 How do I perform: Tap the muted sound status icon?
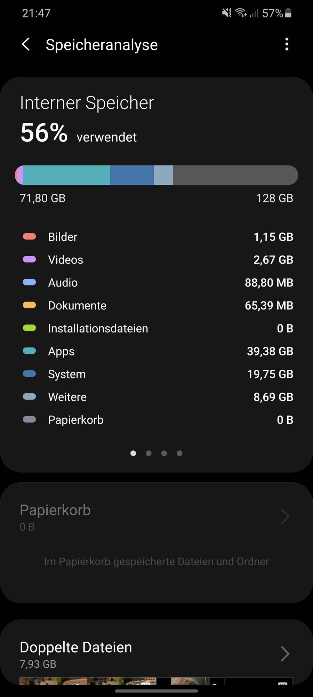tap(227, 13)
